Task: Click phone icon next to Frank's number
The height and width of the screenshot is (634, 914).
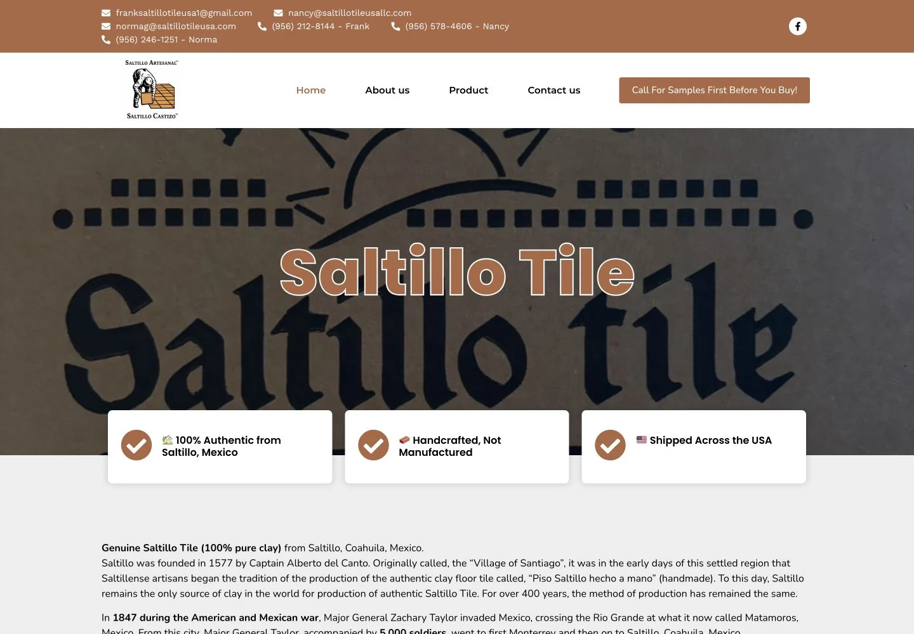Action: tap(262, 26)
